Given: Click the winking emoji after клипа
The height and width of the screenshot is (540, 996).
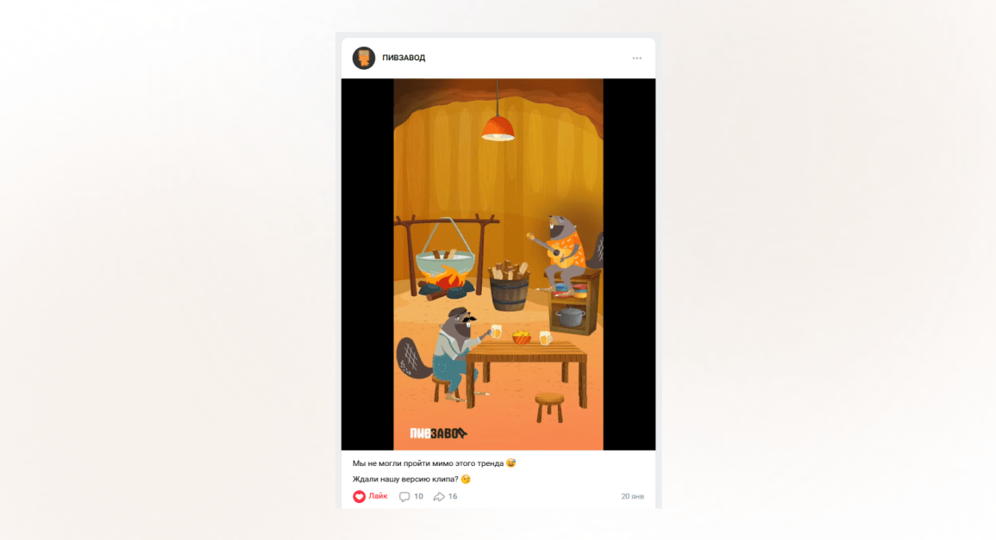Looking at the screenshot, I should click(x=466, y=479).
